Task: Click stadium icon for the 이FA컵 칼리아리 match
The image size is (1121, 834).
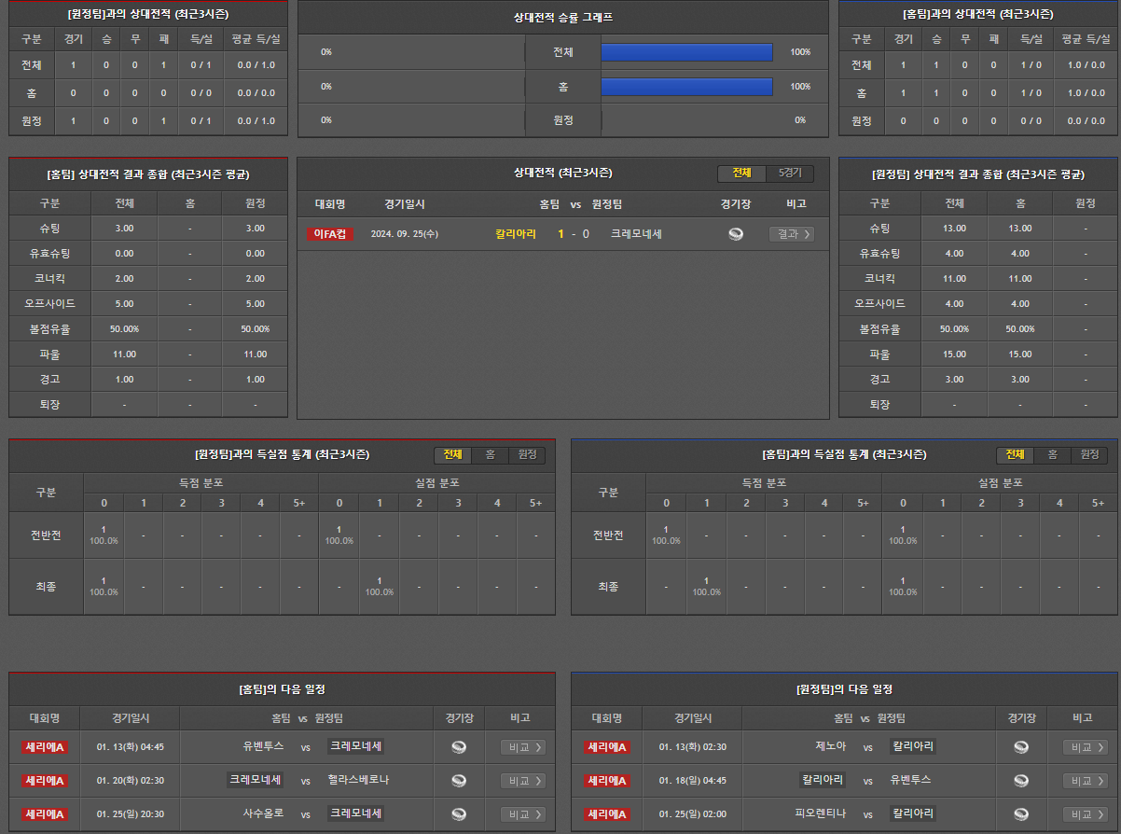Action: (736, 234)
